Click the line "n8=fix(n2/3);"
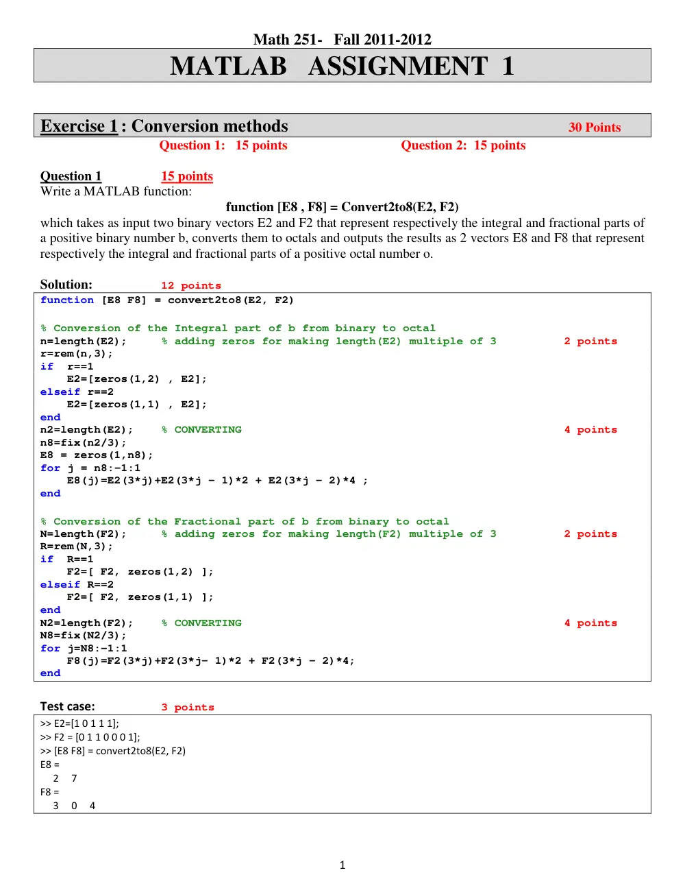 pos(84,443)
